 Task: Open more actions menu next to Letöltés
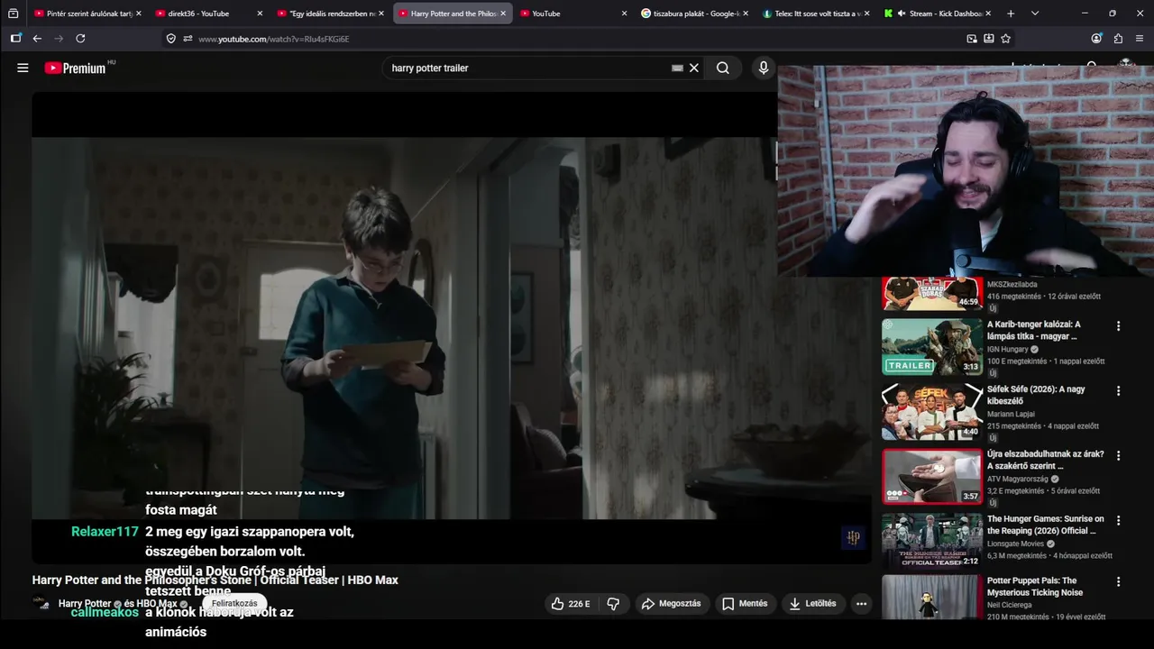click(x=861, y=604)
